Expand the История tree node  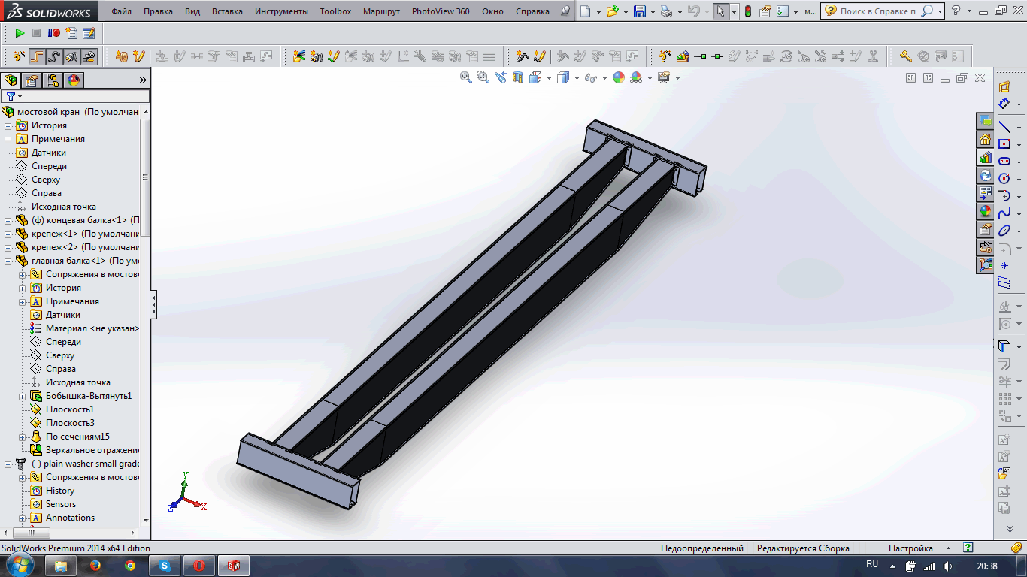[8, 125]
